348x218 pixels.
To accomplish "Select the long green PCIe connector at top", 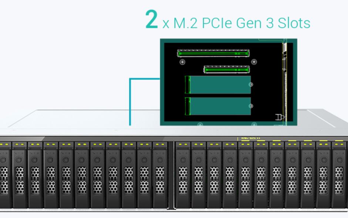I will click(213, 54).
